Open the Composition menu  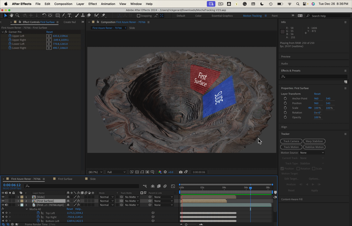[x=63, y=4]
